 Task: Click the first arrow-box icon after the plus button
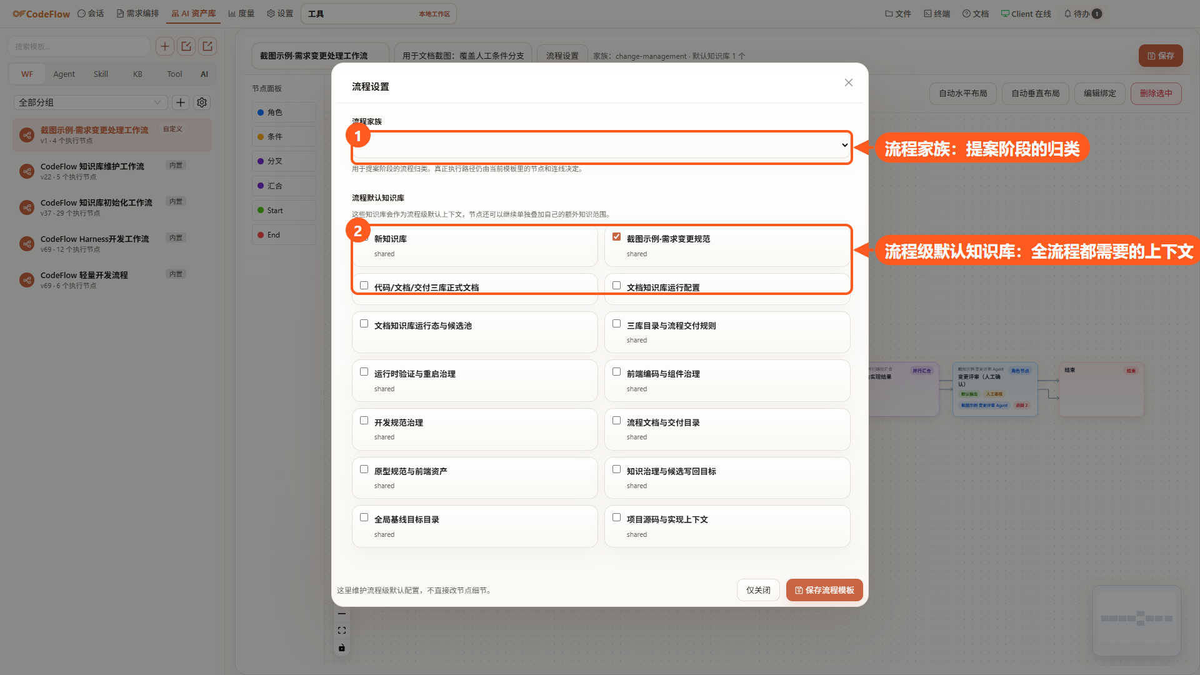(x=186, y=46)
